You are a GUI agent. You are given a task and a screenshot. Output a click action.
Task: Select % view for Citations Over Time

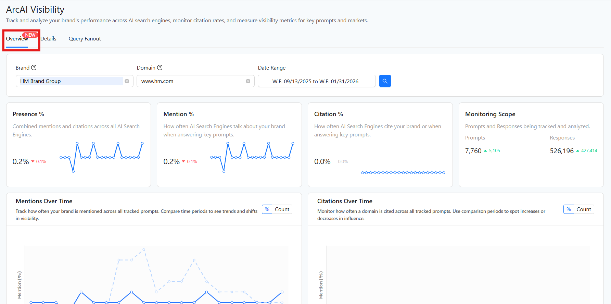click(569, 209)
